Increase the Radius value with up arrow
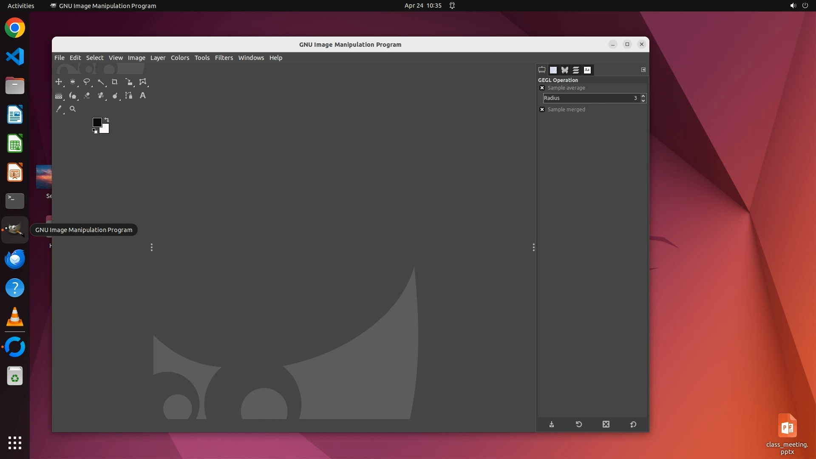816x459 pixels. coord(643,96)
